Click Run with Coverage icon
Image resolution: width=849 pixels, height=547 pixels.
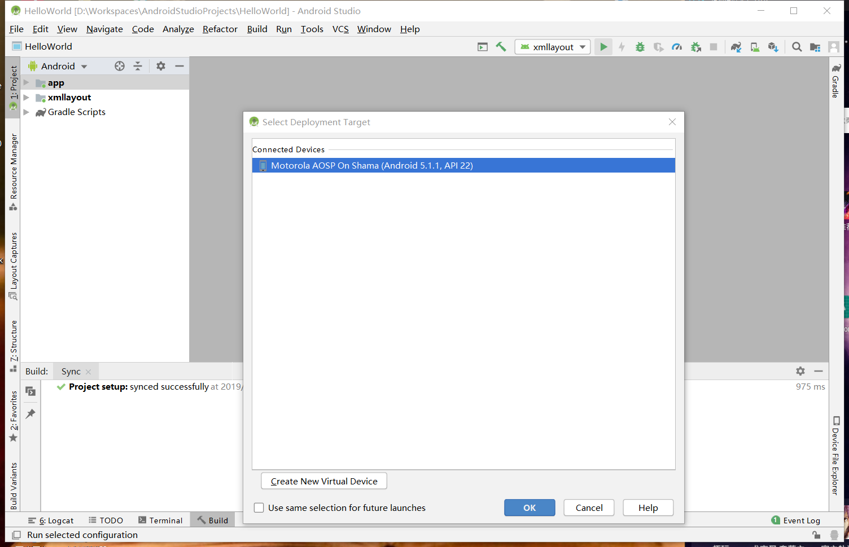(658, 47)
